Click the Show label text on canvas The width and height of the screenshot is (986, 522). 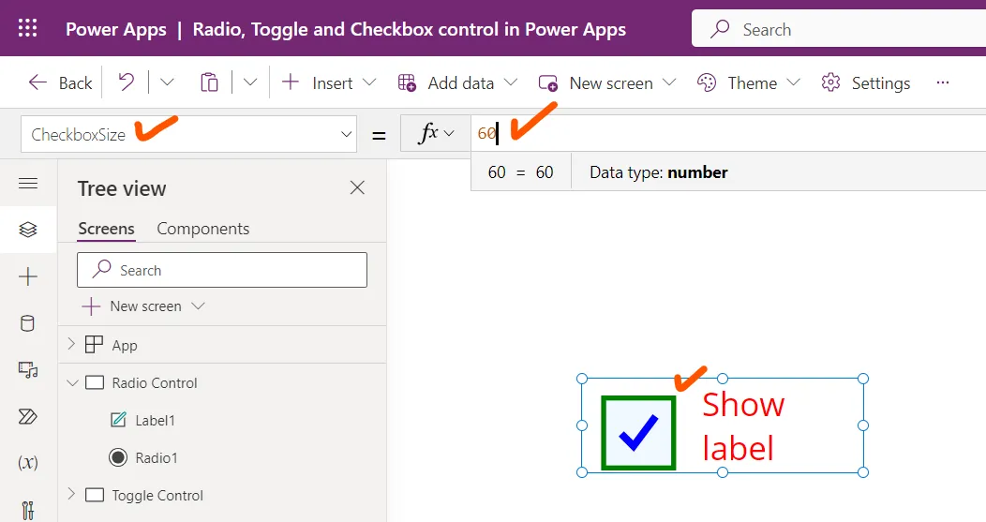743,426
